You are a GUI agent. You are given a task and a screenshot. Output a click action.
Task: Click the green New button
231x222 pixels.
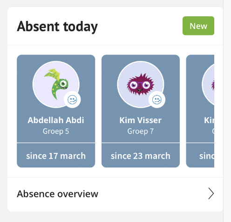[198, 26]
